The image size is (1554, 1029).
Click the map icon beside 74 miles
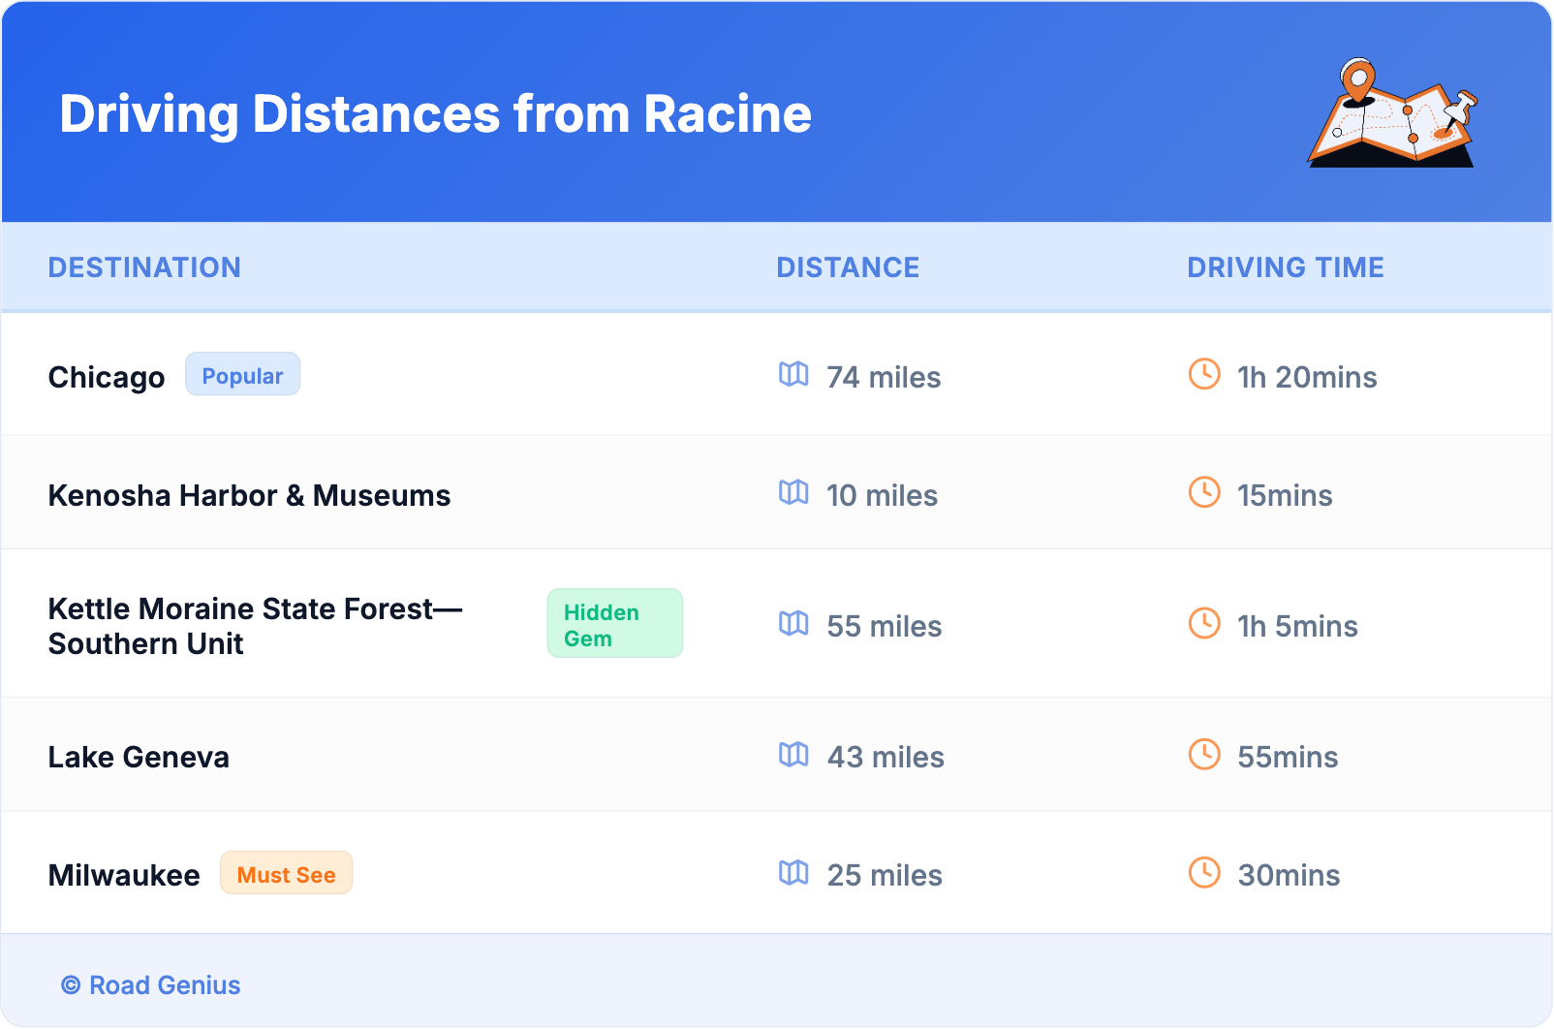tap(793, 375)
